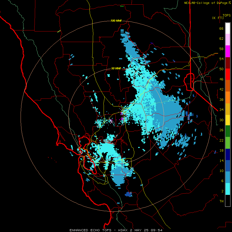Click the legend value '14'
232x232 pixels.
point(221,161)
